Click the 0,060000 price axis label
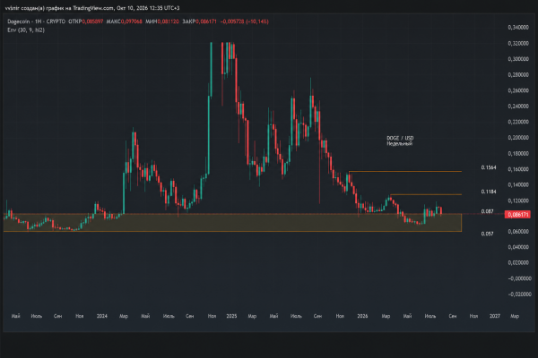The height and width of the screenshot is (358, 538). [518, 232]
